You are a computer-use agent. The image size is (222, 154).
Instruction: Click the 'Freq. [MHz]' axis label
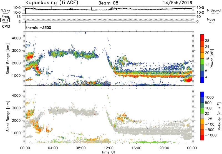[x=5, y=19]
